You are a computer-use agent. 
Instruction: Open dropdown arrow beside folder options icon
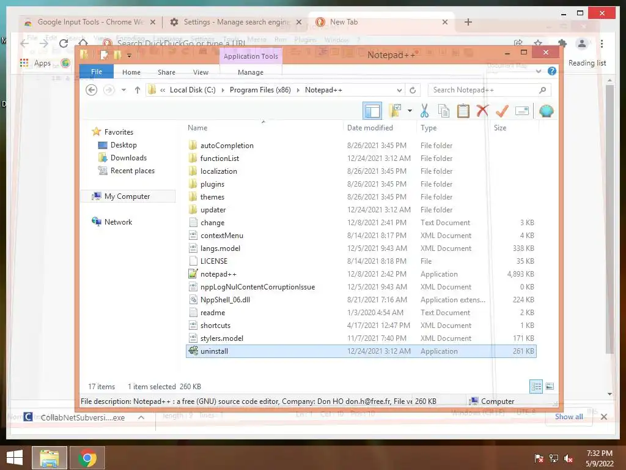click(x=410, y=111)
